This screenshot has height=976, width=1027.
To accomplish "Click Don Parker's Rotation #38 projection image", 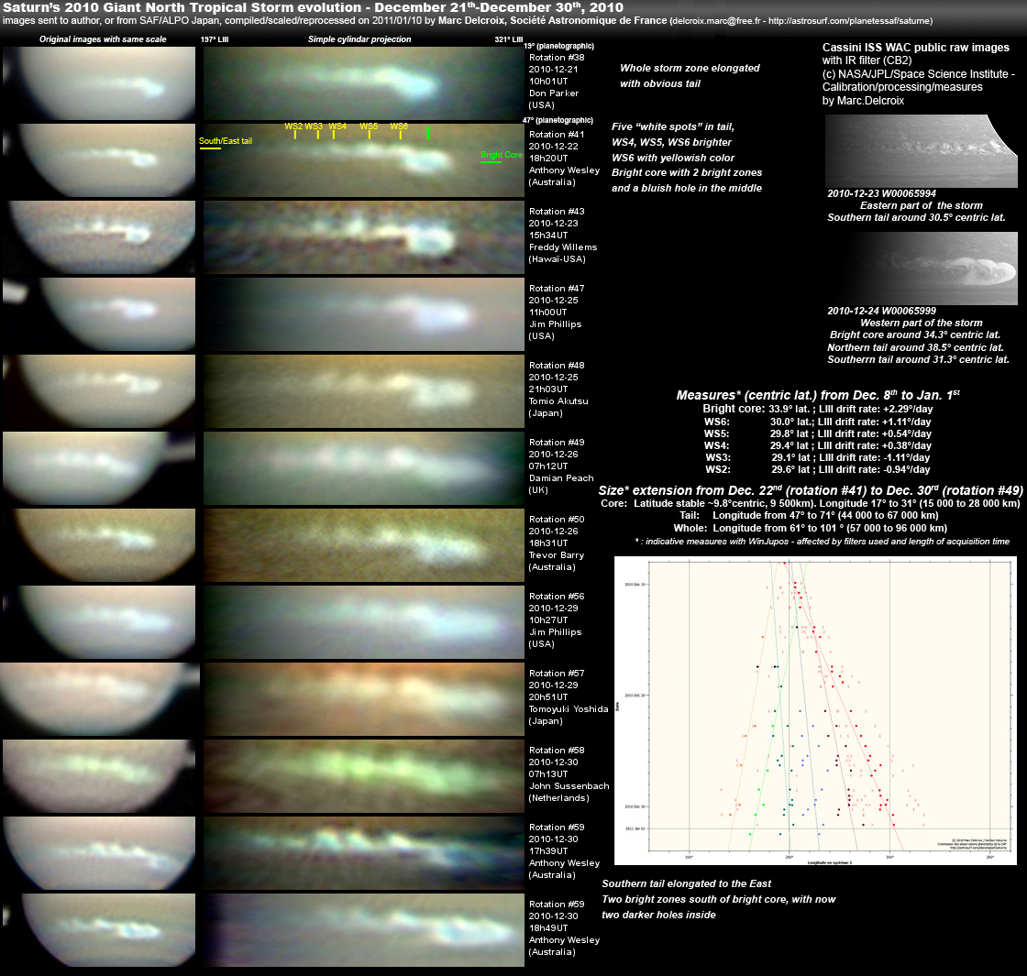I will (x=362, y=82).
